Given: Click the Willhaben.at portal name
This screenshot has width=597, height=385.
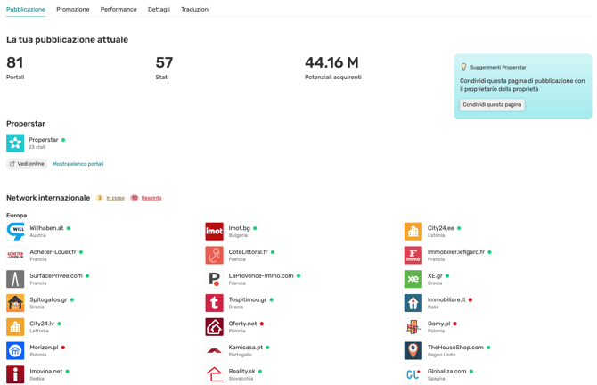Looking at the screenshot, I should pyautogui.click(x=46, y=228).
